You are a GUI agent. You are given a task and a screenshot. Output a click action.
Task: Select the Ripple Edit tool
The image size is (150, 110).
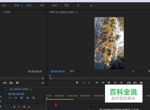point(1,101)
